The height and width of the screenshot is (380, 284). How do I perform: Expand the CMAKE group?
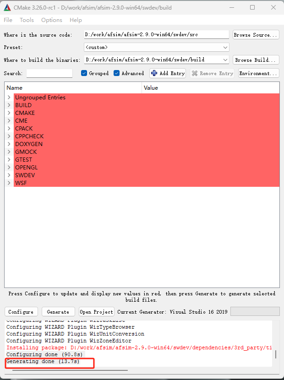(x=9, y=113)
